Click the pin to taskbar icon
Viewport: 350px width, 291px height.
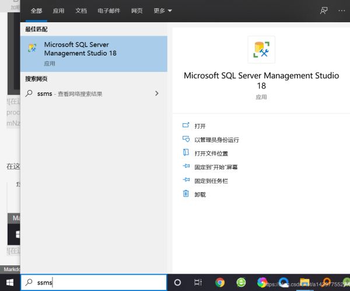click(186, 179)
